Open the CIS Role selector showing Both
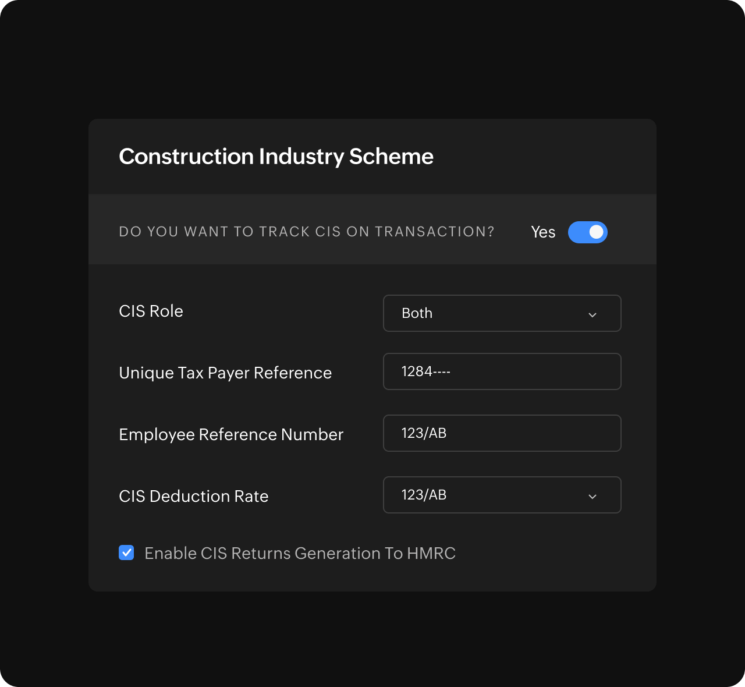 [502, 313]
